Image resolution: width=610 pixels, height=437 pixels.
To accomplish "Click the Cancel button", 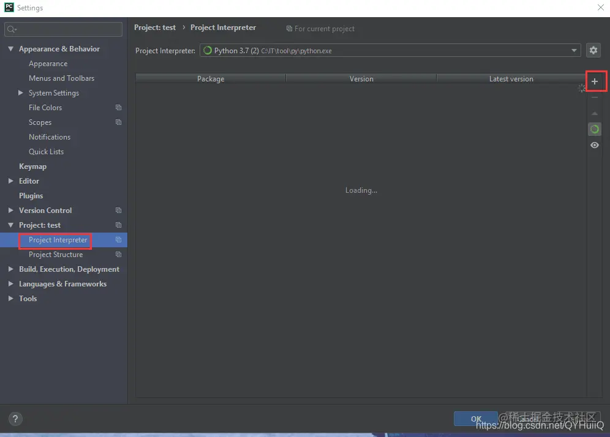I will (528, 419).
